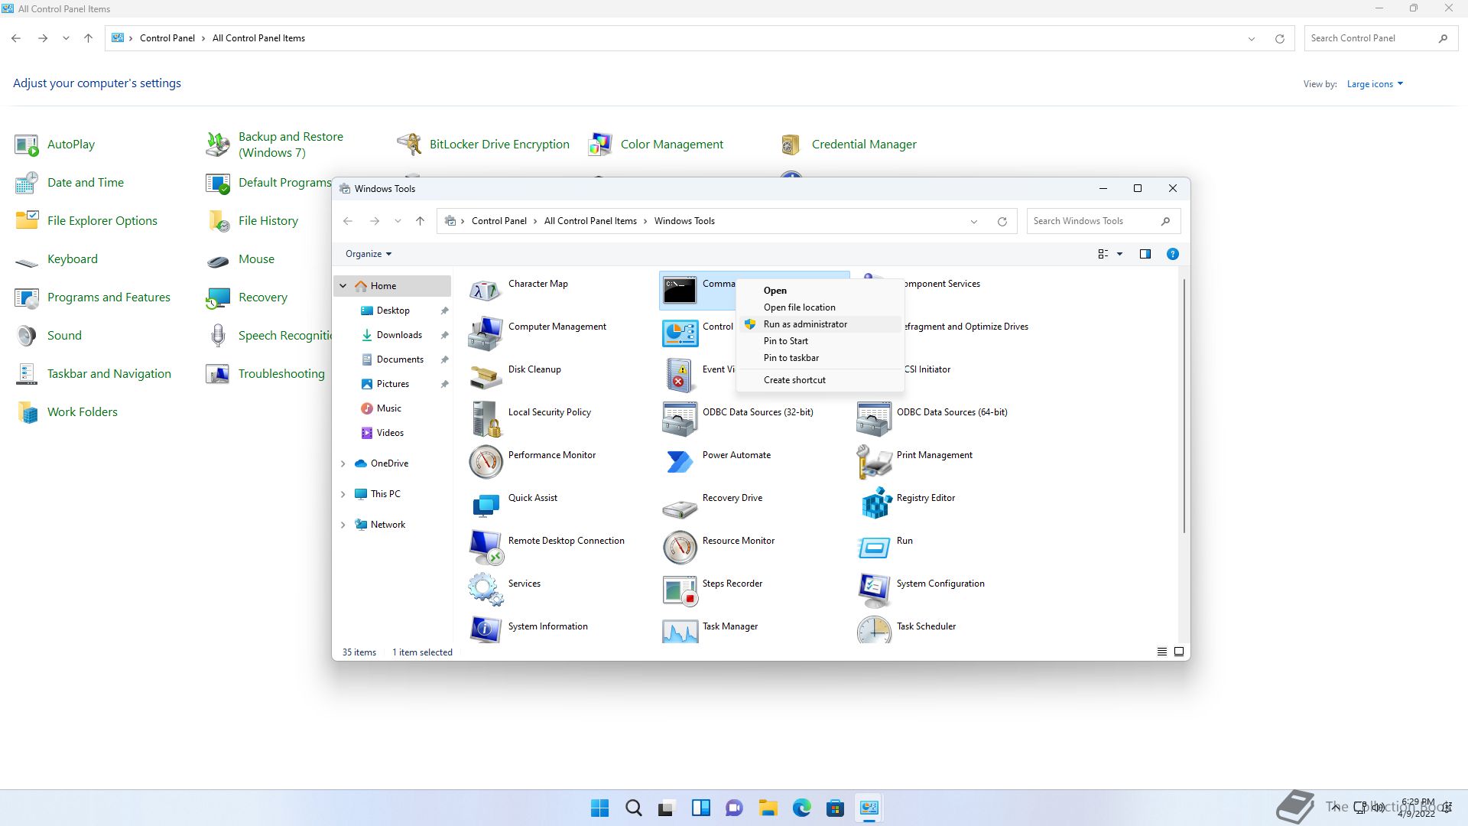The height and width of the screenshot is (826, 1468).
Task: Open Remote Desktop Connection icon
Action: [486, 547]
